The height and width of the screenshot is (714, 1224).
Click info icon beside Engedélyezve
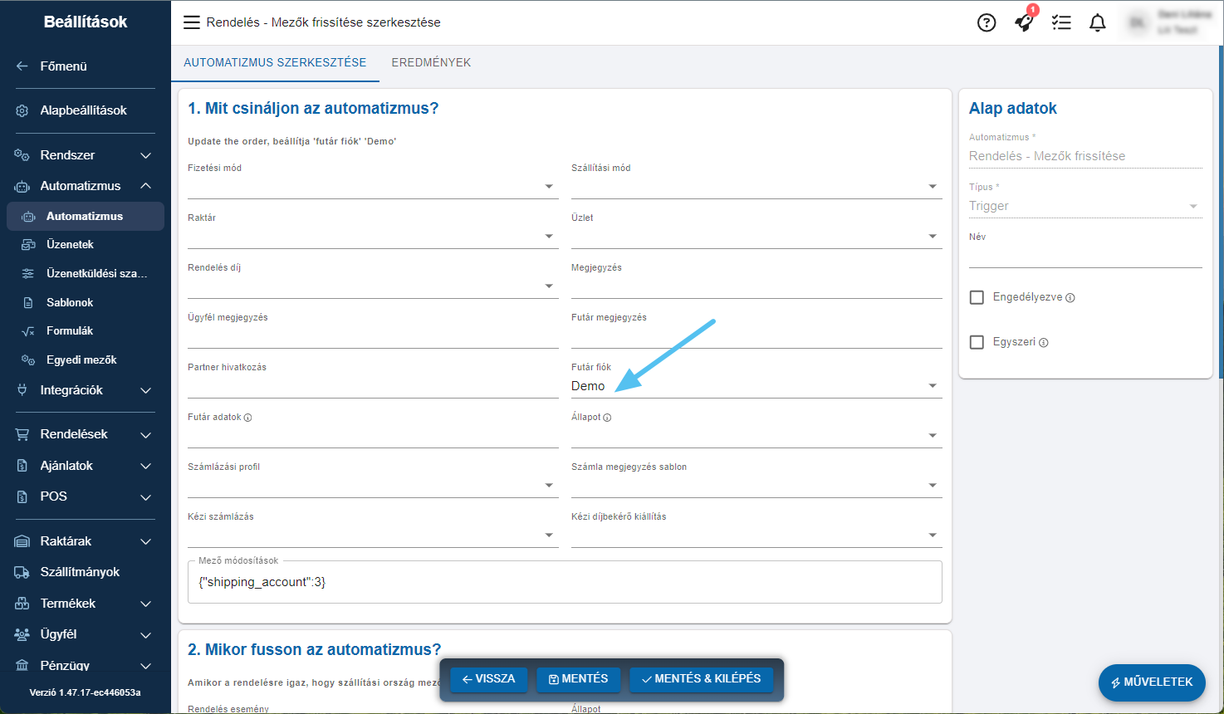tap(1070, 298)
